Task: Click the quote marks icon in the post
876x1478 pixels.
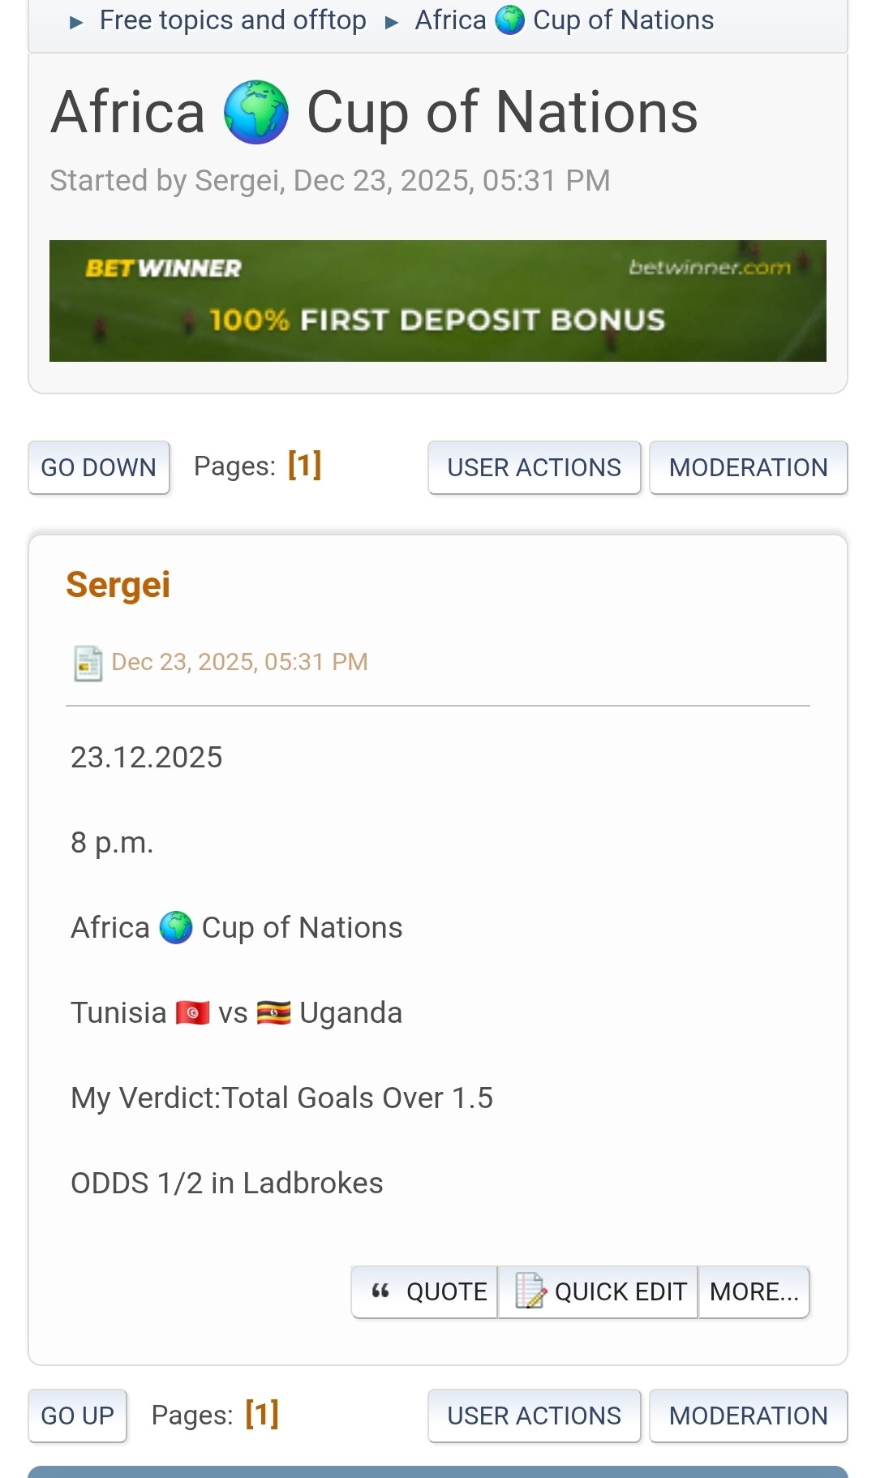Action: click(380, 1291)
